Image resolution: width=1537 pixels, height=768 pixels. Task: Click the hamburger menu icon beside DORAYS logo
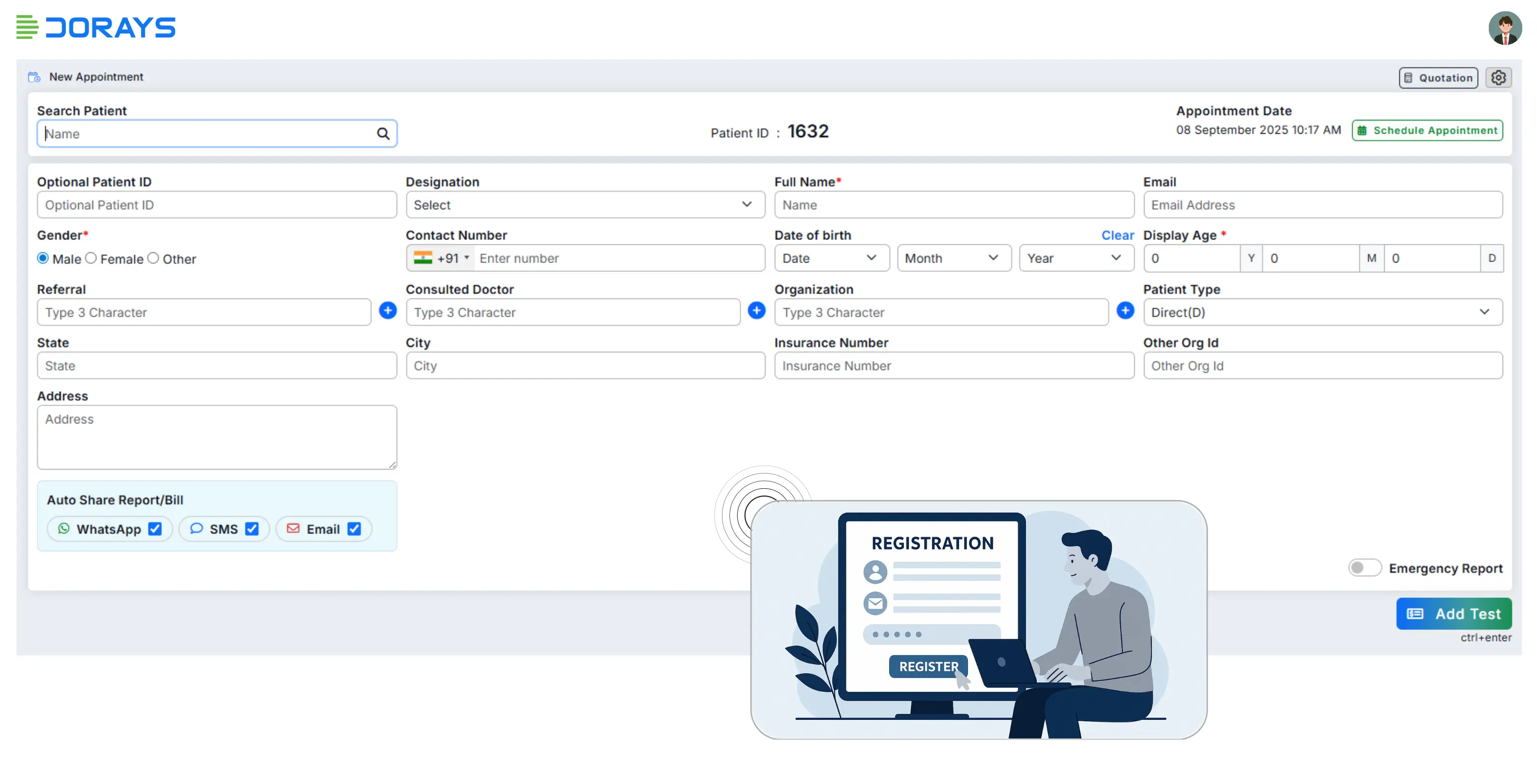(27, 28)
